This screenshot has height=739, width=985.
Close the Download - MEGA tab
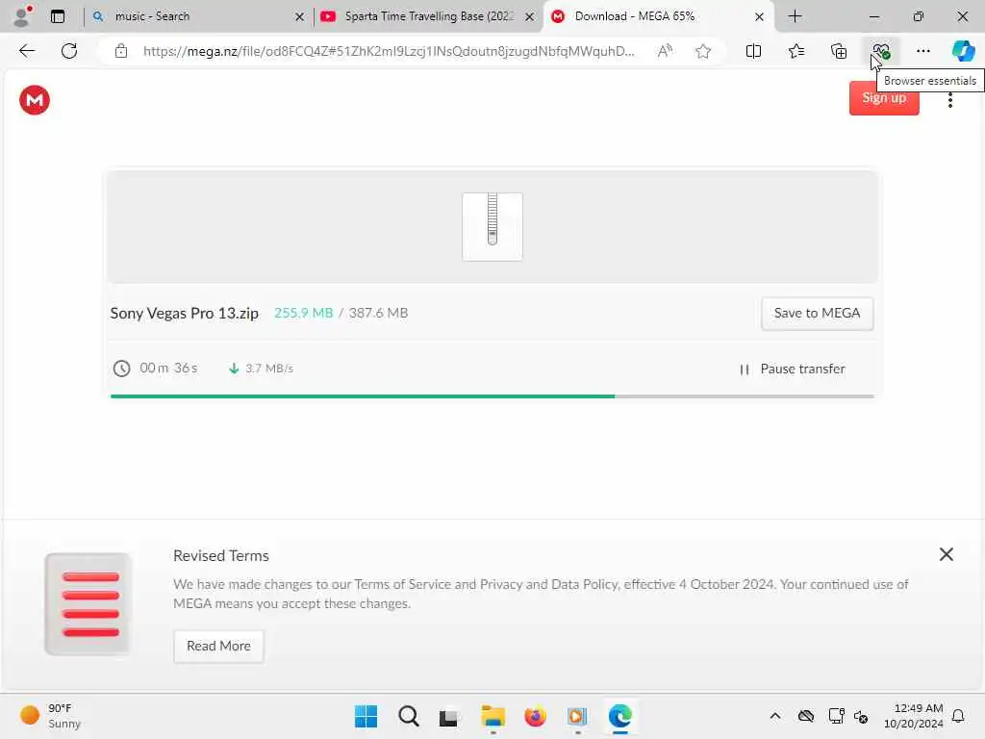759,17
